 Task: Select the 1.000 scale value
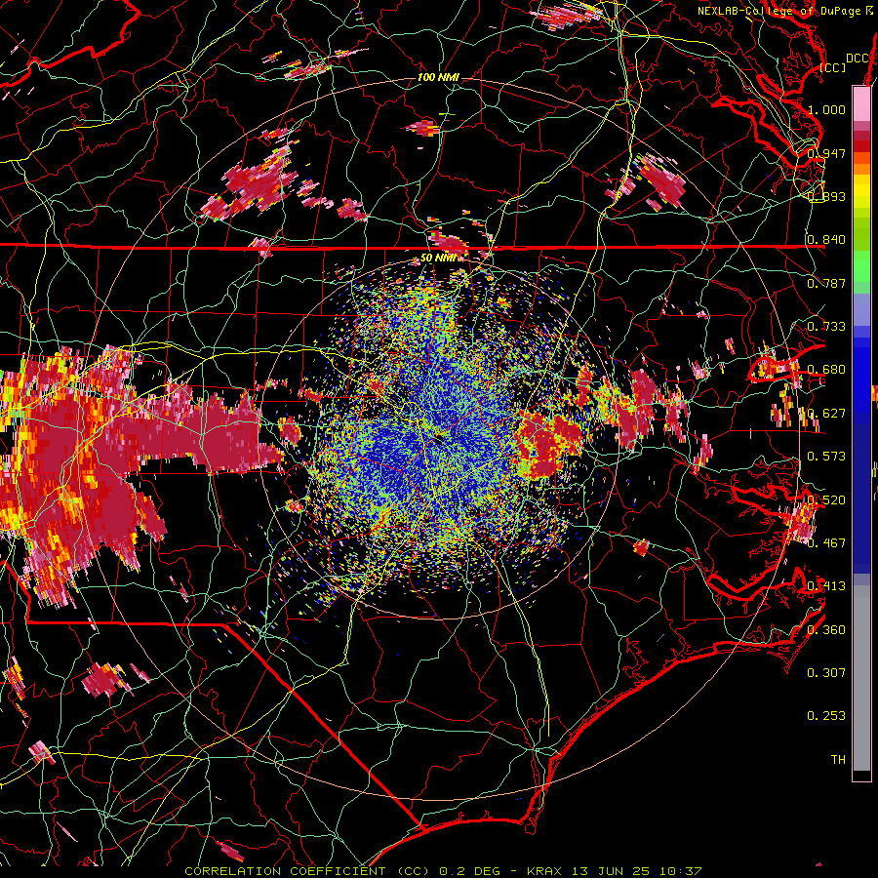(826, 109)
